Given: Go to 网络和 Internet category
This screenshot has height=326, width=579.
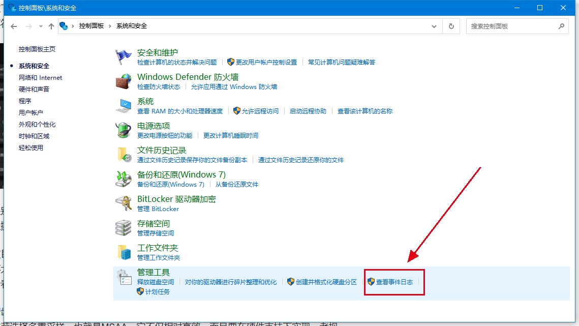Looking at the screenshot, I should (x=40, y=78).
